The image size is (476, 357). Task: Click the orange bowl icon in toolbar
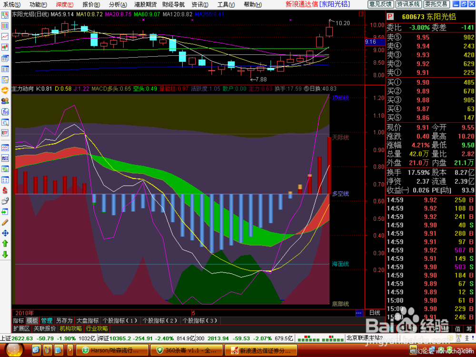tap(5, 90)
